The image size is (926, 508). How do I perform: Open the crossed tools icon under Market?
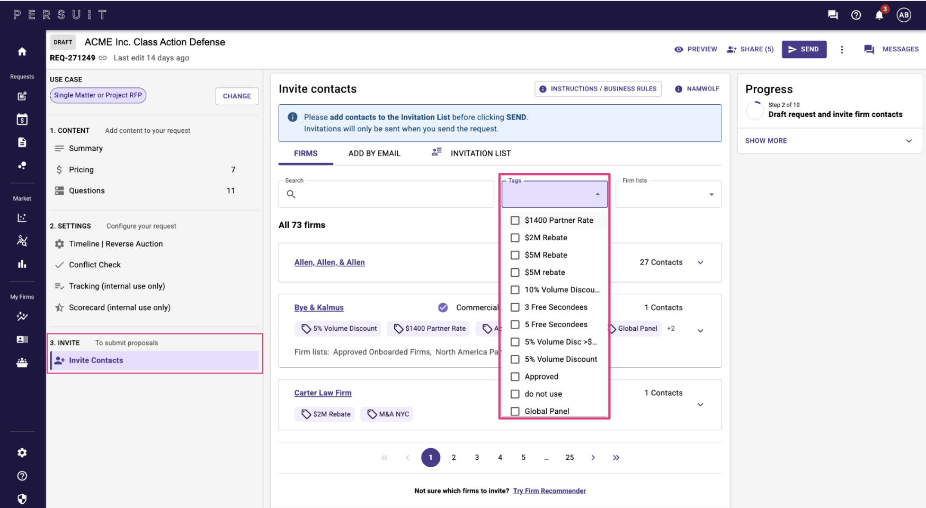[22, 241]
